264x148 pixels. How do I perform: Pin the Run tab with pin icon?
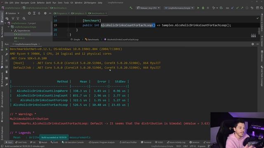pos(7,85)
